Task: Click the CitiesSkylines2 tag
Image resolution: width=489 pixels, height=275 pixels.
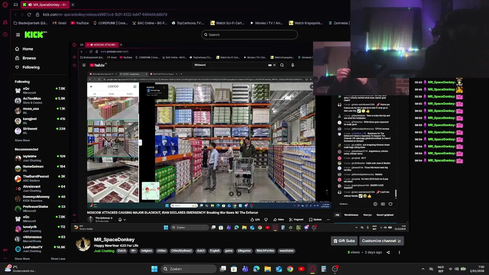Action: pyautogui.click(x=181, y=251)
